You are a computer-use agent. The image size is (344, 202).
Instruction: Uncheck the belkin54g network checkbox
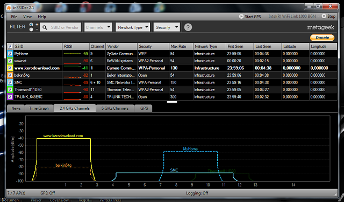pos(10,75)
